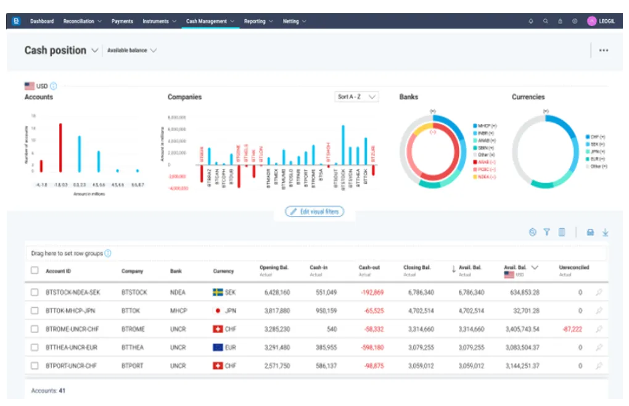Pin the BTSTOCK-NDEA-SEK row
Viewport: 629px width, 406px height.
[598, 292]
